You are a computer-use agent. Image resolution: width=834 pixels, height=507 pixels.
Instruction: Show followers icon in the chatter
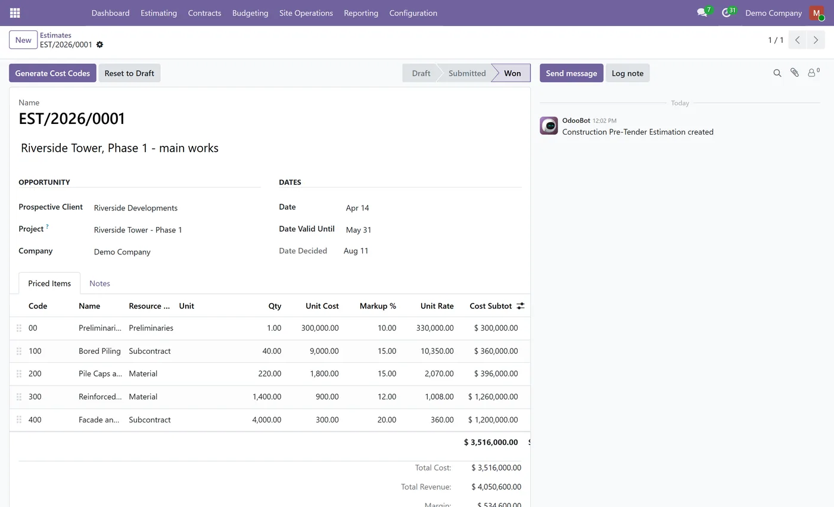(813, 73)
